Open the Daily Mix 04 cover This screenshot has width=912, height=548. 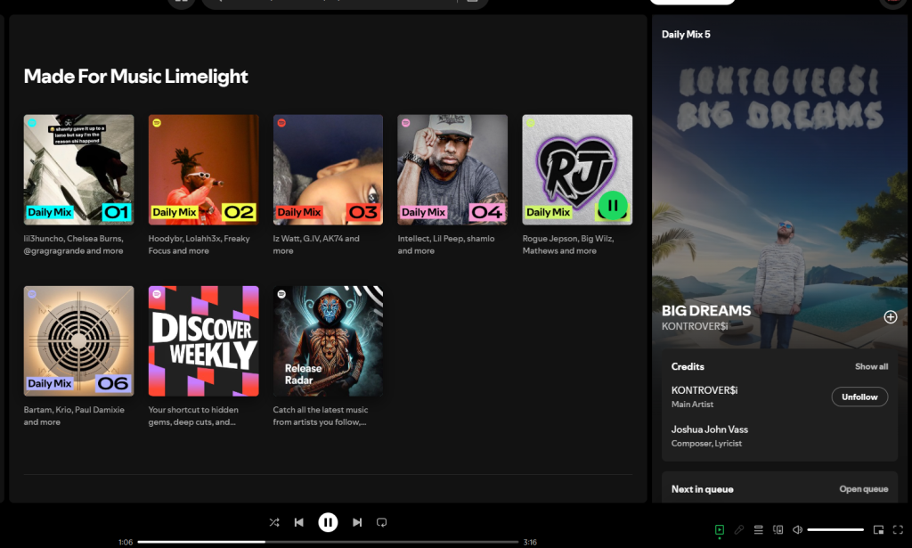452,170
